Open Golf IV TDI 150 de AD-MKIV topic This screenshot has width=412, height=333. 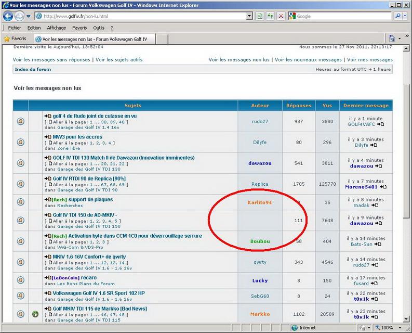[x=85, y=215]
